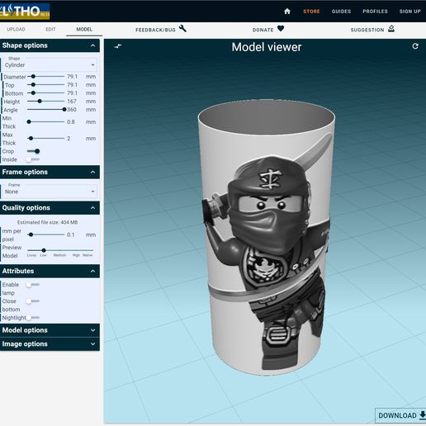426x426 pixels.
Task: Open the Store menu item
Action: pyautogui.click(x=311, y=12)
